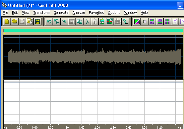Click the Help menu item
This screenshot has width=184, height=129.
click(144, 13)
